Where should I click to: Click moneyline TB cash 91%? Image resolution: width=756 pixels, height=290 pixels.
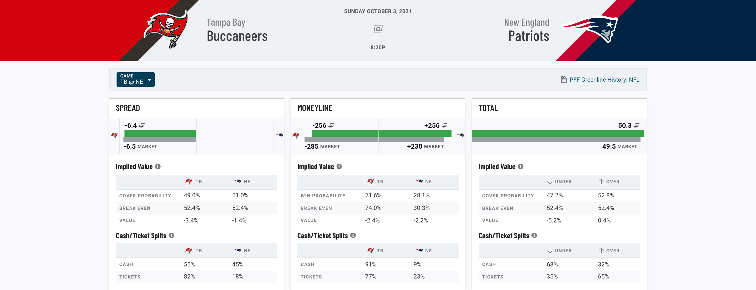(371, 264)
